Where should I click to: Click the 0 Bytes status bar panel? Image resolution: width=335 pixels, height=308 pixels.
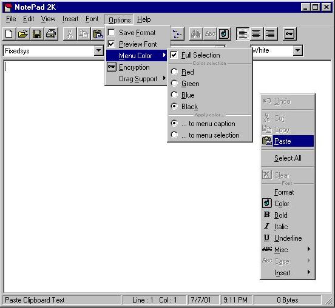[287, 300]
